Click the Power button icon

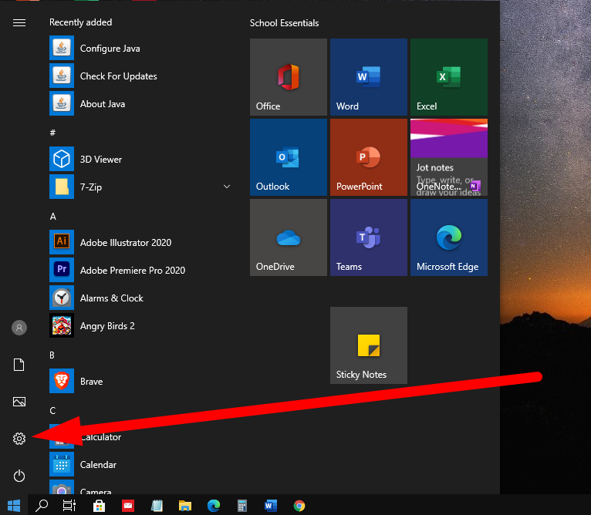pos(19,476)
